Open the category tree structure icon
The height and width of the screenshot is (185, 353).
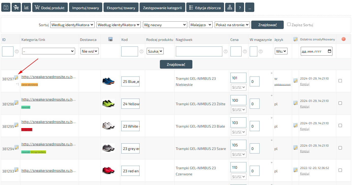(x=230, y=7)
